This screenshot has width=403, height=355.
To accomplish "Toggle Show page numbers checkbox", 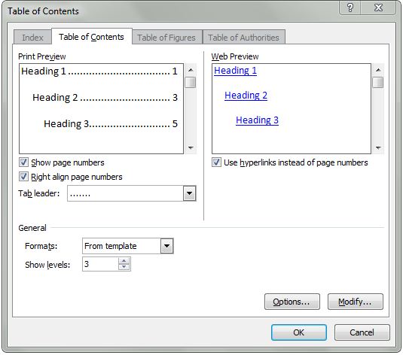I will pyautogui.click(x=23, y=162).
